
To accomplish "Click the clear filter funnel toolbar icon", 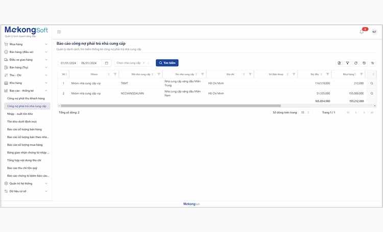I will click(347, 63).
